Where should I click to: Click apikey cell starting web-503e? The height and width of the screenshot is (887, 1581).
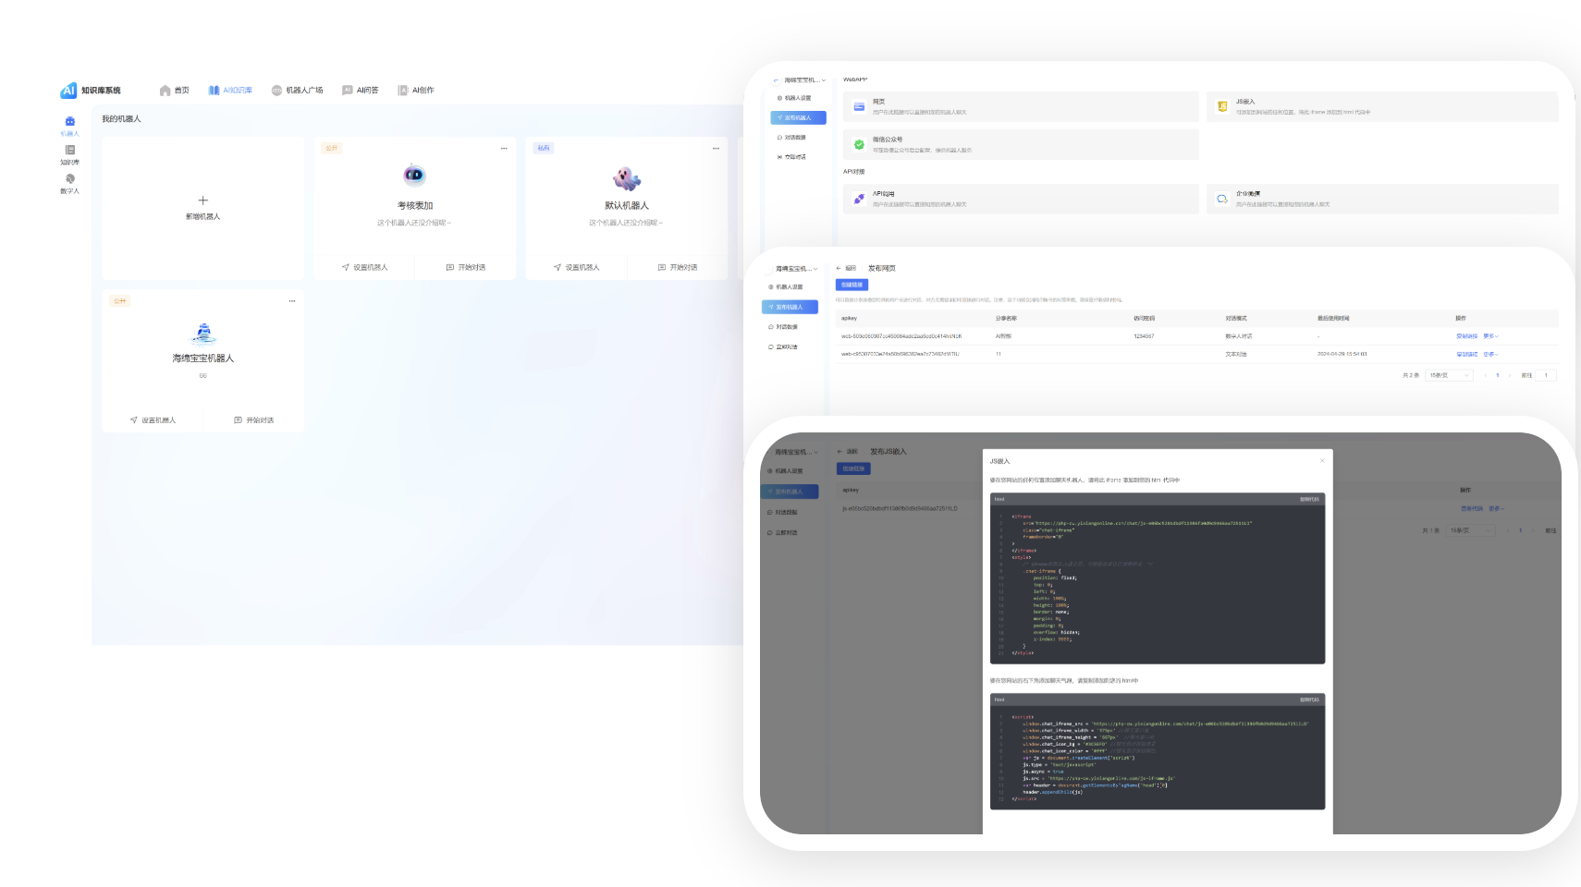click(x=901, y=336)
